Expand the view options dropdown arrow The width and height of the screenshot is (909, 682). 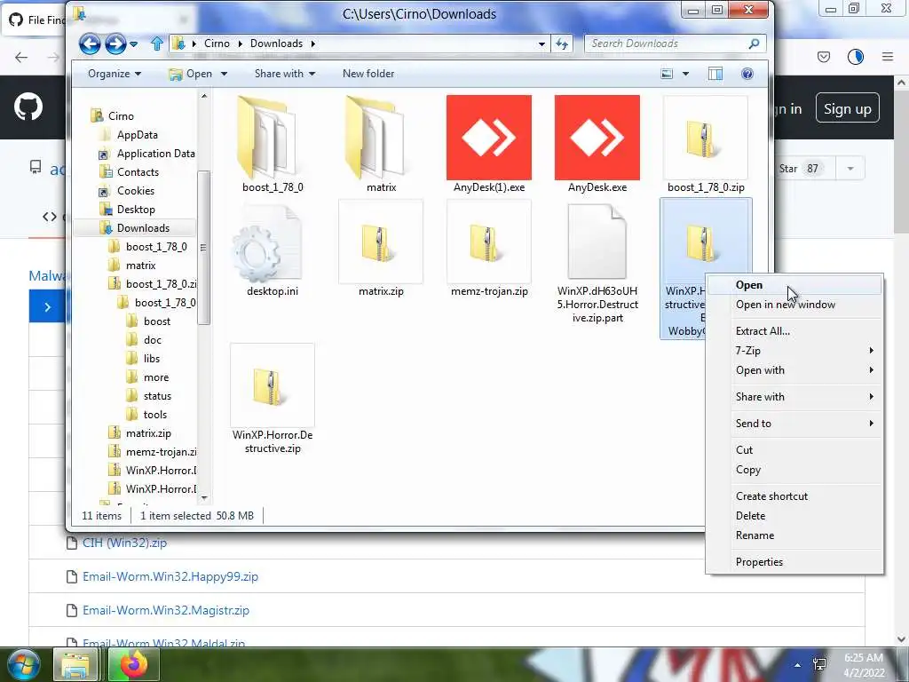click(686, 74)
